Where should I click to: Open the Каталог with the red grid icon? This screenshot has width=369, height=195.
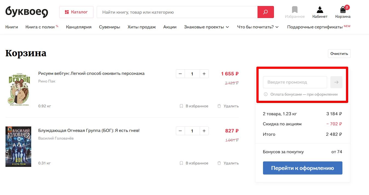[76, 12]
